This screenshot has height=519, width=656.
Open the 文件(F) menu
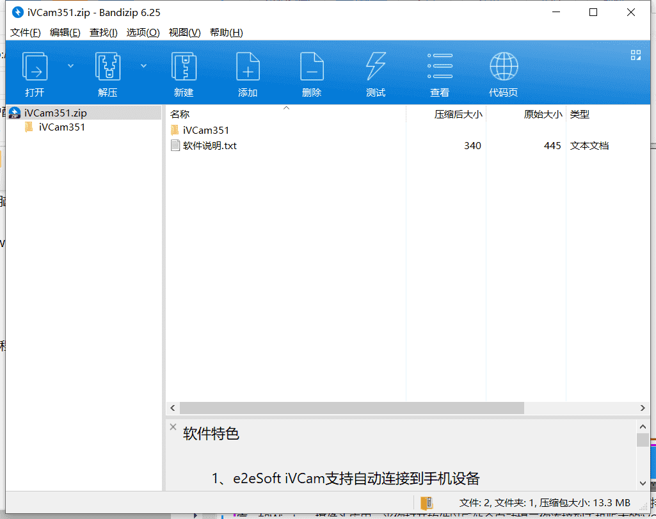25,33
